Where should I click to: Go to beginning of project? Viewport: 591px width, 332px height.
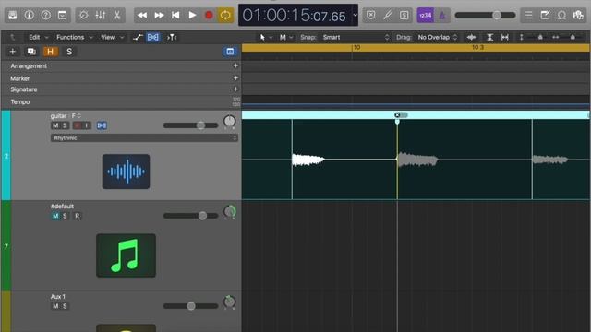coord(175,16)
